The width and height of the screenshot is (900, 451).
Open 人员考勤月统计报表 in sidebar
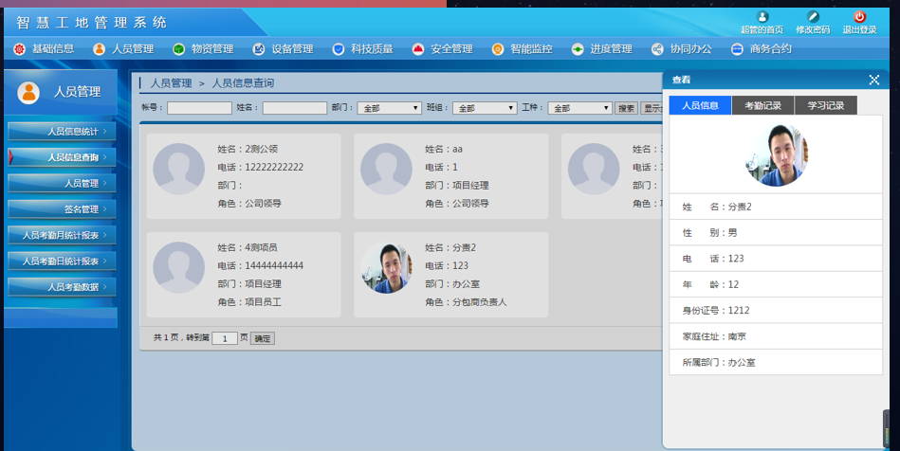(62, 235)
